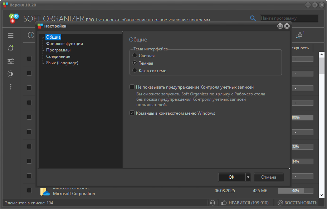The image size is (327, 209).
Task: Collapse the Настройки dialog with its roll-up button
Action: [x=280, y=26]
